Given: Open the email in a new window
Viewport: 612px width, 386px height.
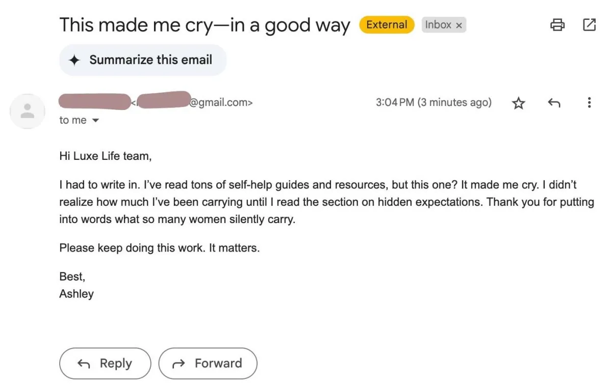Looking at the screenshot, I should pos(589,24).
